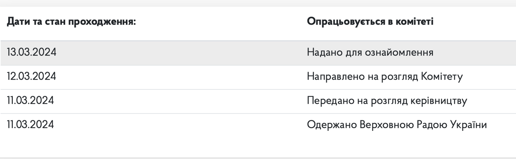Select "Одержано Верховною Радою України" entry
Image resolution: width=516 pixels, height=159 pixels.
click(397, 125)
